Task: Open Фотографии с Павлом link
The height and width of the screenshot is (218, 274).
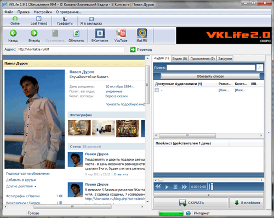Action: pos(23,196)
